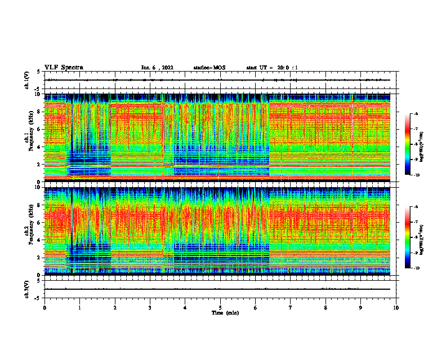Click the "station=MOS" header label
Image resolution: width=446 pixels, height=345 pixels.
pos(209,68)
